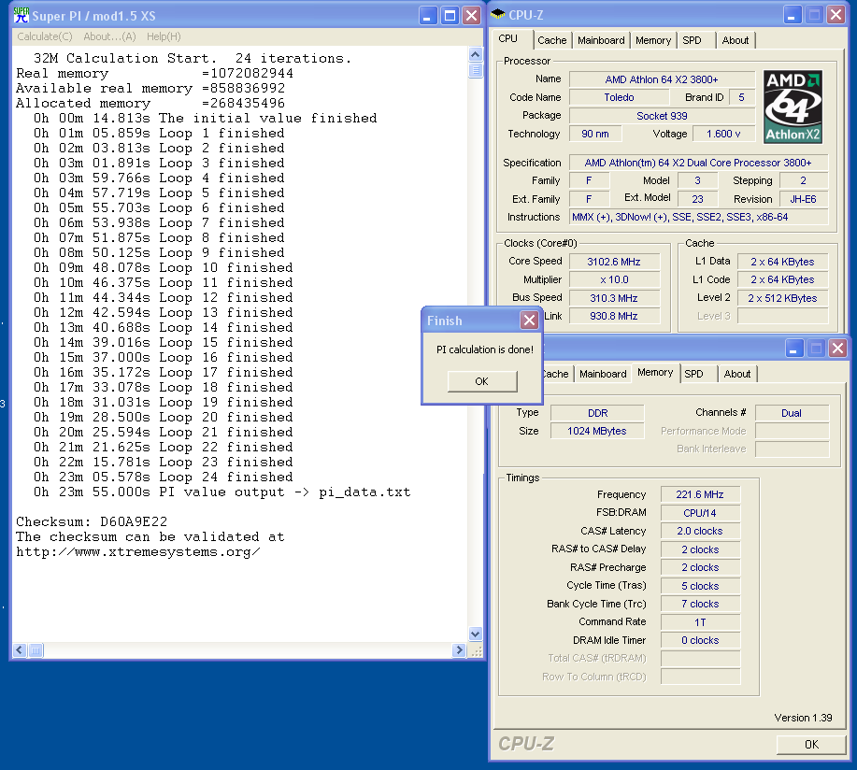Click the Cycle Time (Tras) value 5 clocks
The width and height of the screenshot is (857, 770).
[x=700, y=586]
